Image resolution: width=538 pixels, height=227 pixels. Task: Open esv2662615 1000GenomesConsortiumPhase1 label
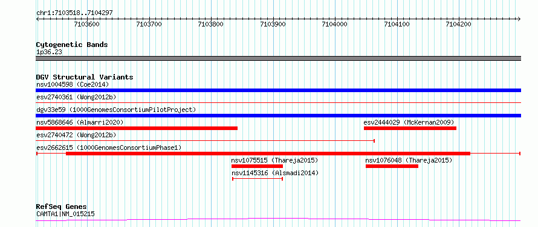tap(109, 148)
